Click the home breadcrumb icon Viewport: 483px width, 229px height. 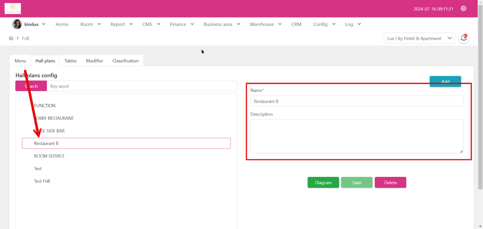11,38
